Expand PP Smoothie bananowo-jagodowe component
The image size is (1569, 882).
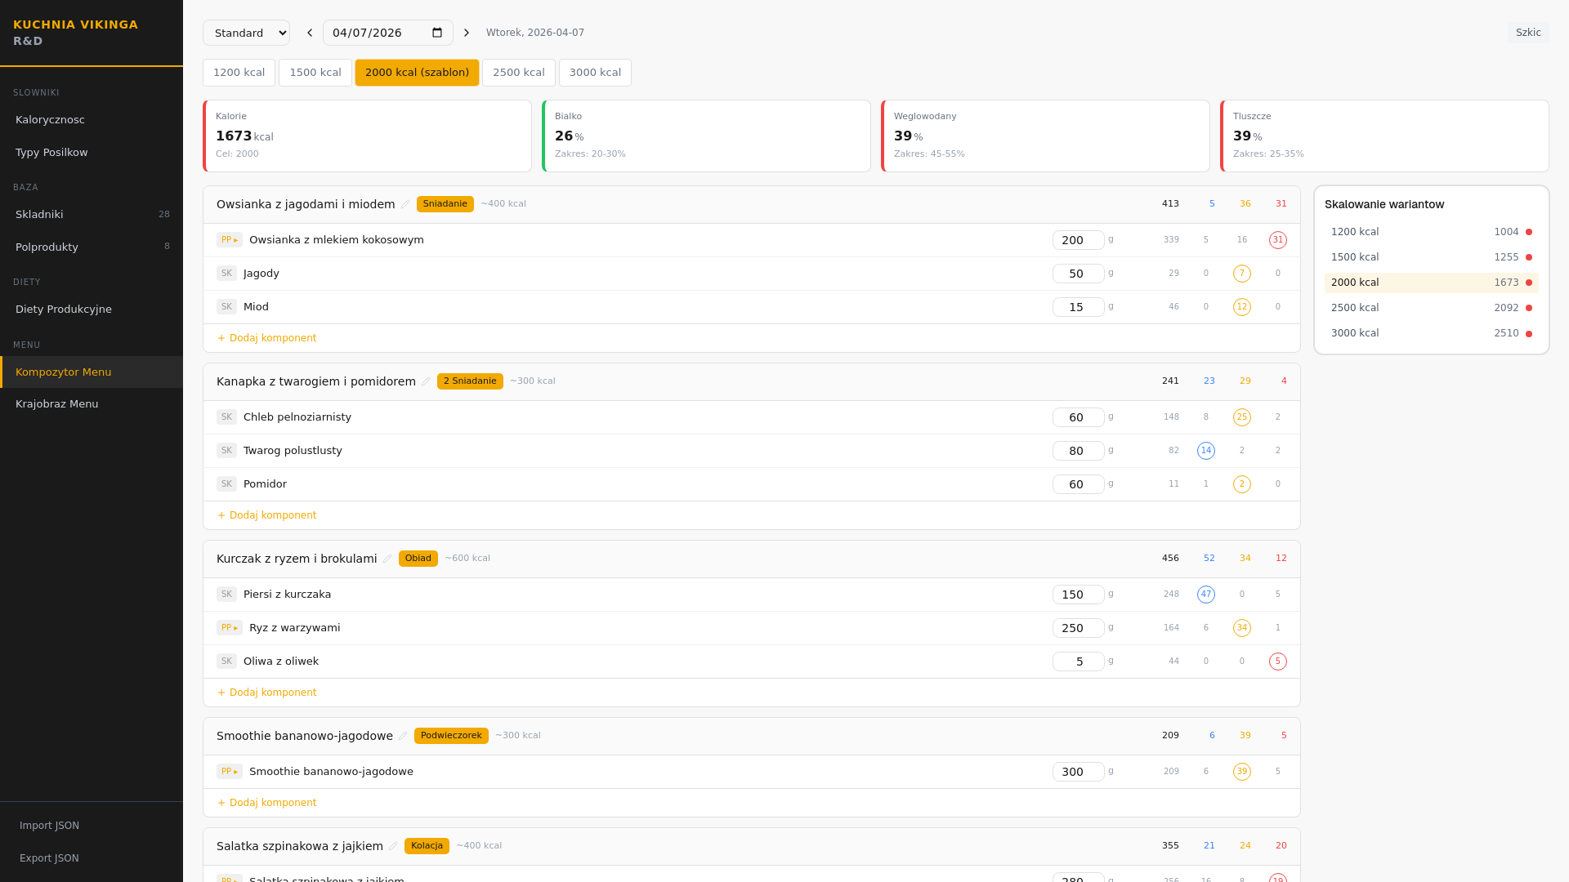click(x=230, y=772)
